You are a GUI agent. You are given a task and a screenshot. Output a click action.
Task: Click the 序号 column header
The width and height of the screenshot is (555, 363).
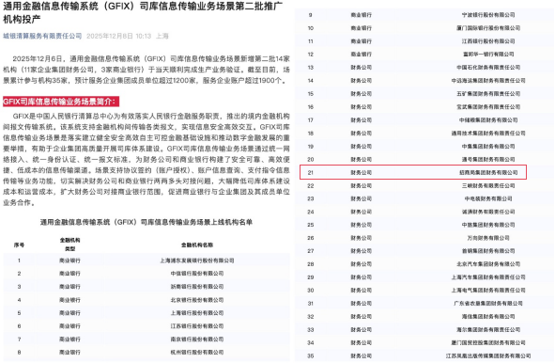point(19,245)
